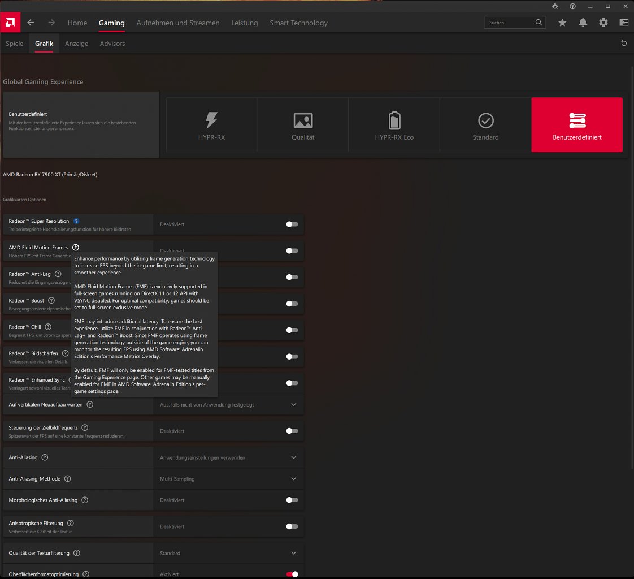Click help icon next to Radeon Anti-Lag
Screen dimensions: 634x579
tap(58, 274)
